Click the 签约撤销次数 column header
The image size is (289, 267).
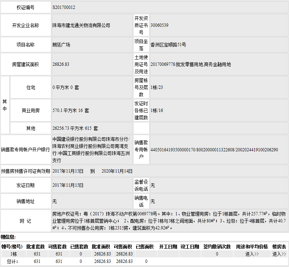(217, 247)
